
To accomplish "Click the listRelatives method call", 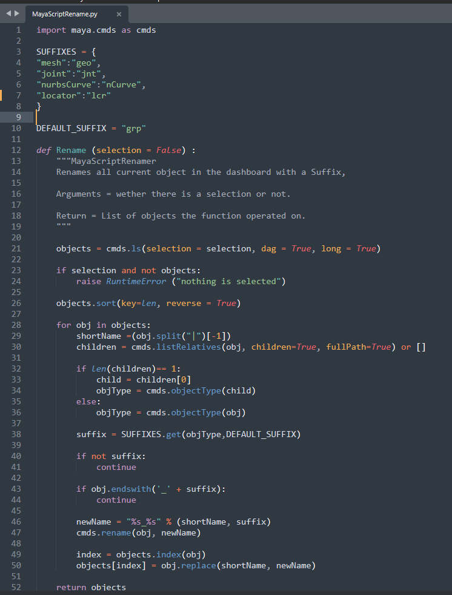I will 188,347.
